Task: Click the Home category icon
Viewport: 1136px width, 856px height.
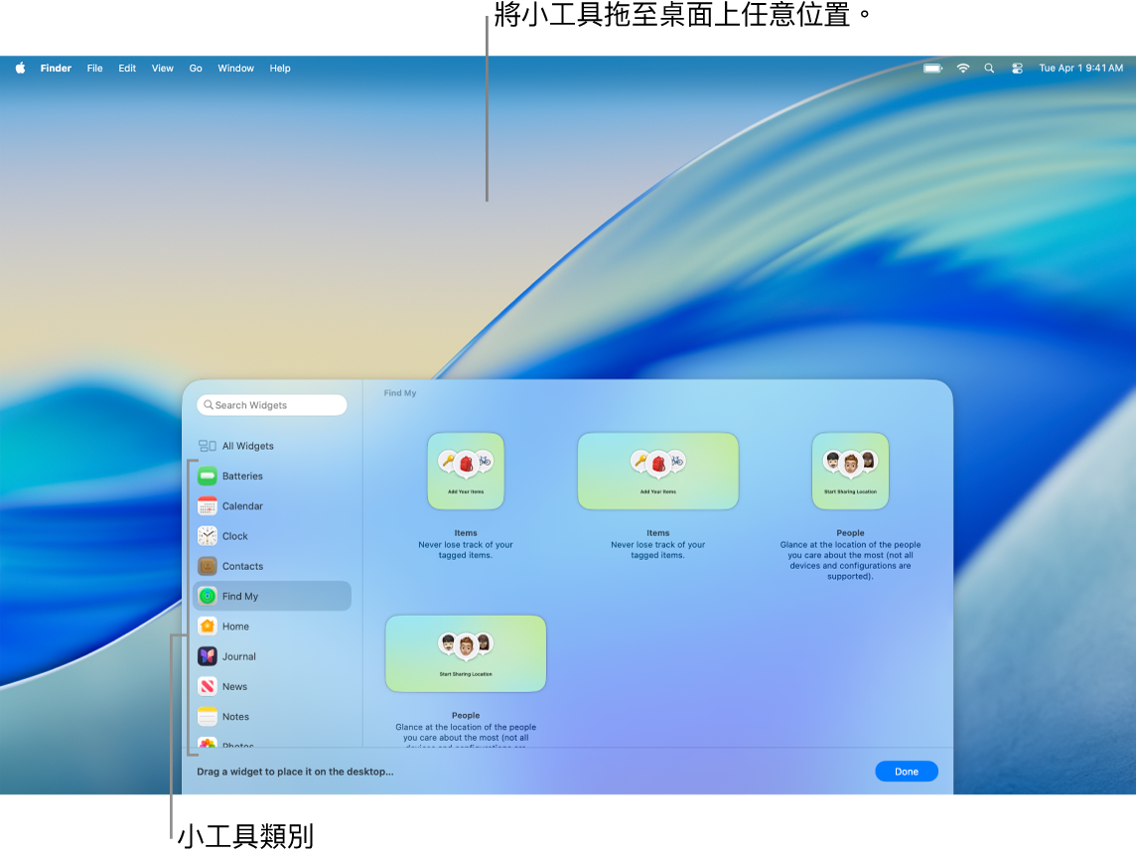Action: point(208,627)
